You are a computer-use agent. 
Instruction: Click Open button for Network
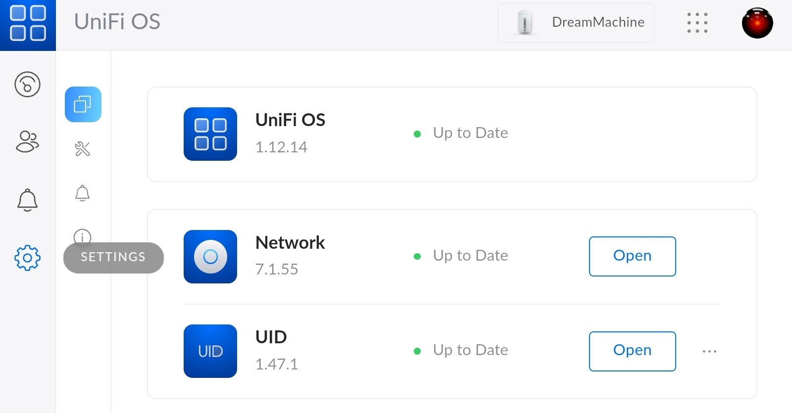tap(632, 256)
